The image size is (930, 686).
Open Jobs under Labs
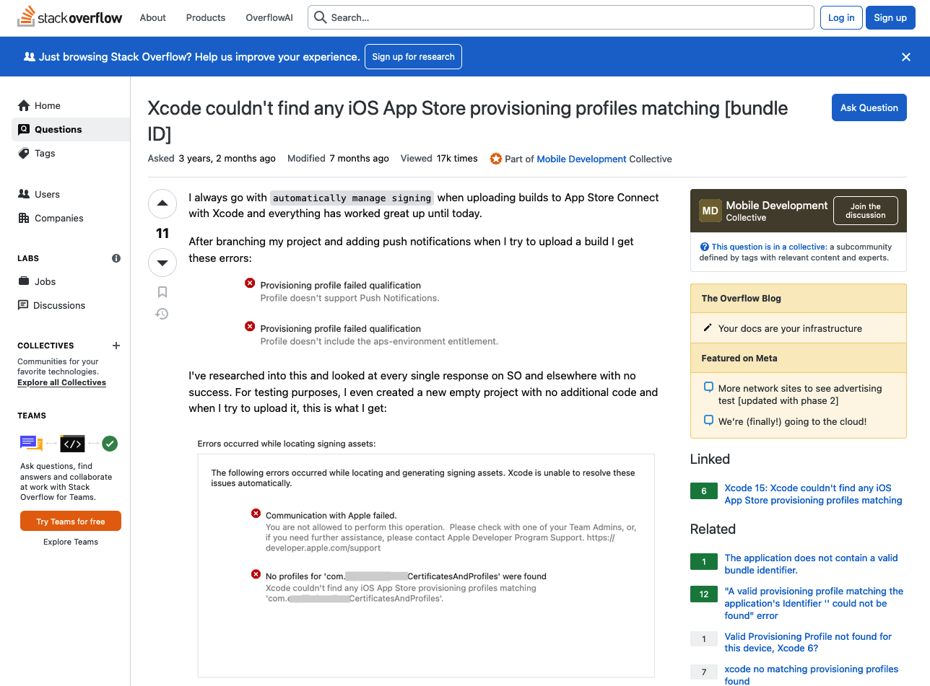pos(71,281)
